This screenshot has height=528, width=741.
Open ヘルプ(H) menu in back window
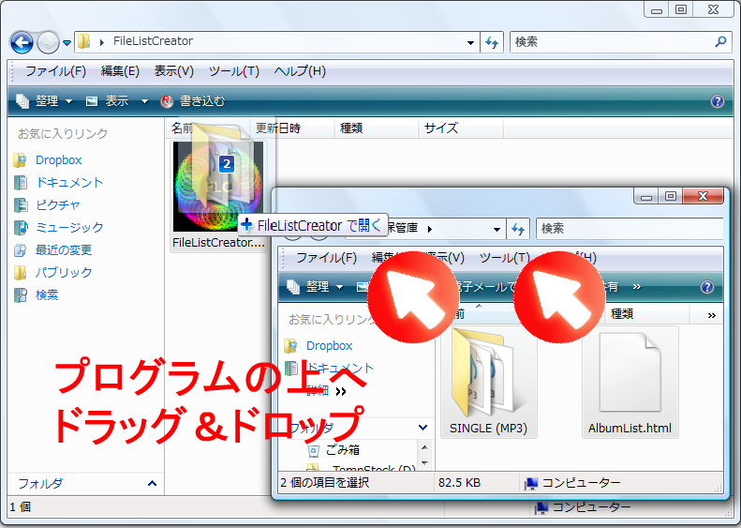[x=300, y=71]
